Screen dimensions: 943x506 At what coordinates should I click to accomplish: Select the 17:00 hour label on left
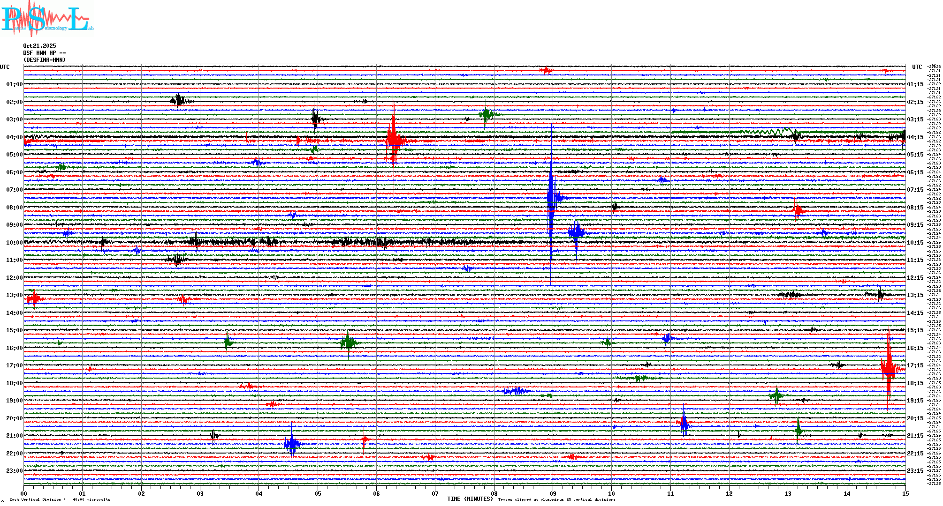(x=14, y=365)
